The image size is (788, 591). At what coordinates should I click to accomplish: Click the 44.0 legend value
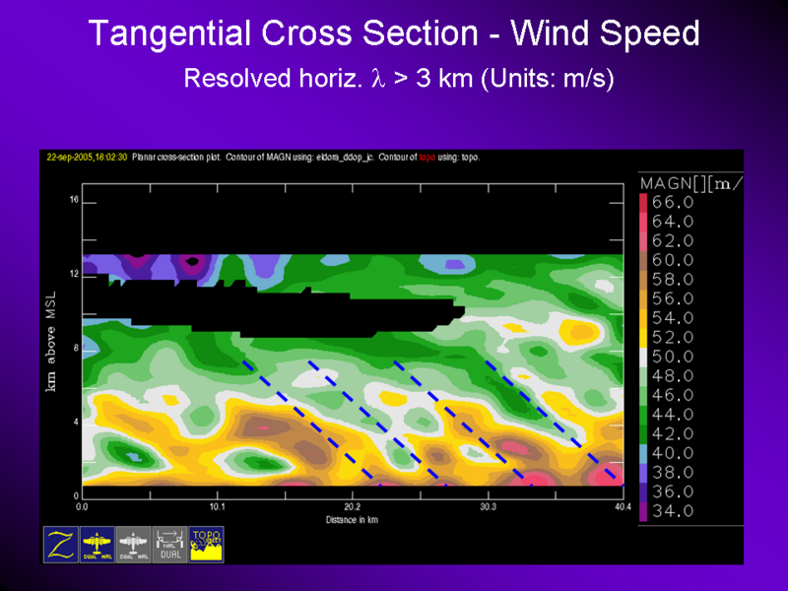(x=673, y=415)
